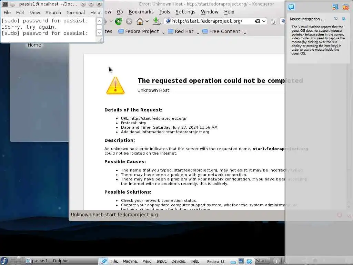Click the green download/save toolbar icon
353x265 pixels.
point(156,21)
